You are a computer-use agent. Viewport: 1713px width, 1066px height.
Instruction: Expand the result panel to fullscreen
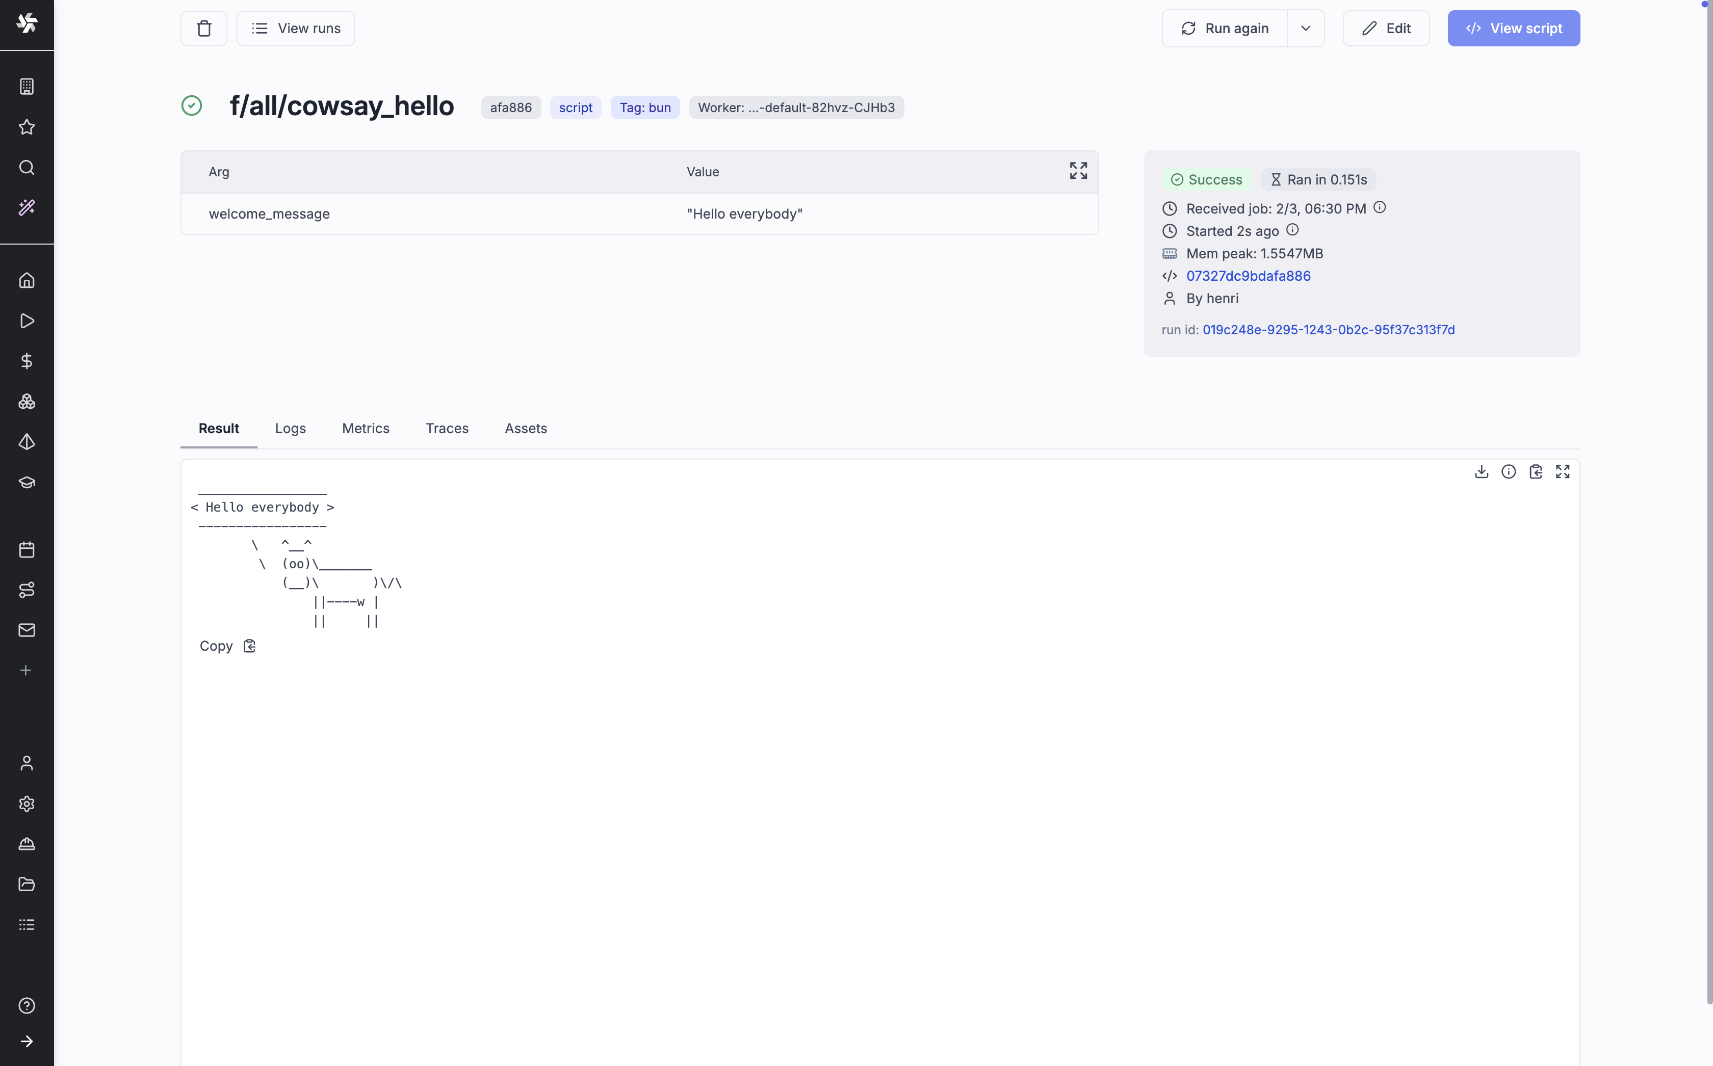pos(1562,472)
